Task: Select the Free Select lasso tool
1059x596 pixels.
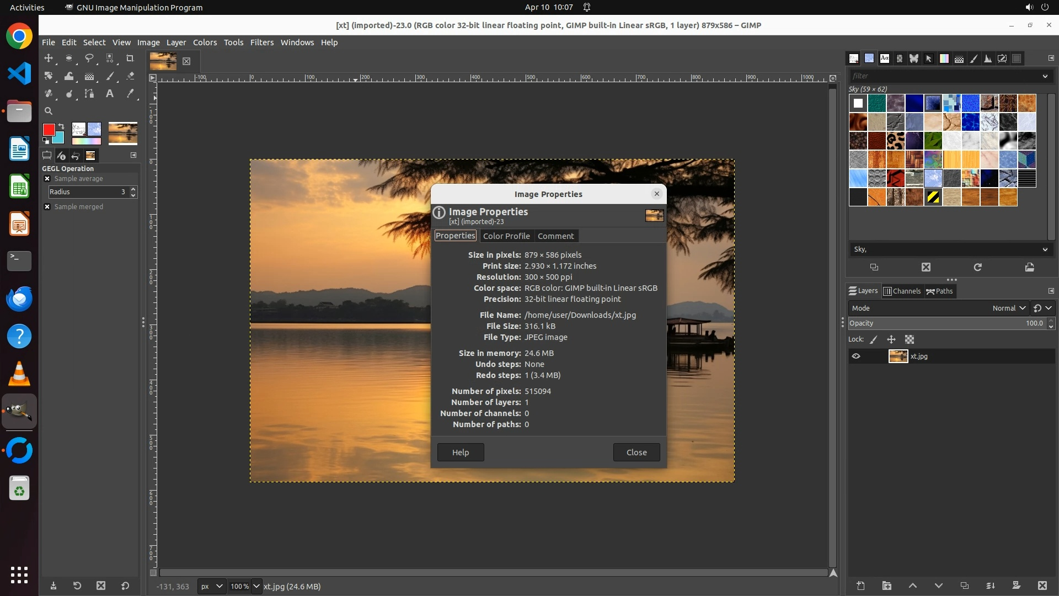Action: click(89, 58)
